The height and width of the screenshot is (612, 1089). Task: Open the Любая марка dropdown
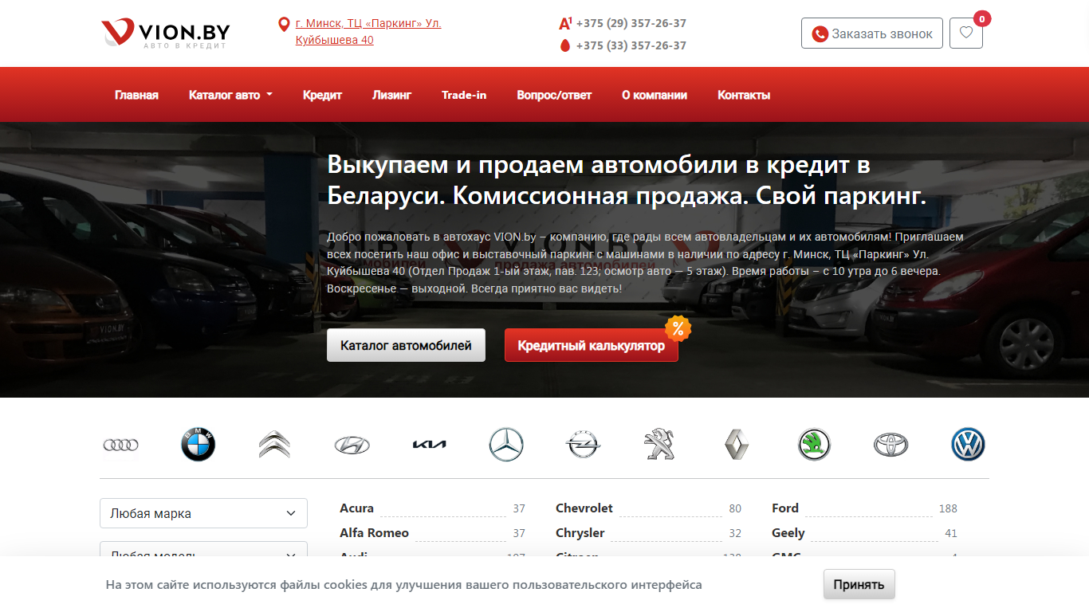coord(203,513)
